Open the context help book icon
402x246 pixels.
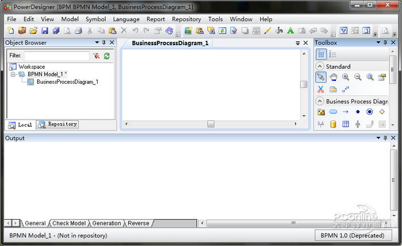click(x=169, y=31)
